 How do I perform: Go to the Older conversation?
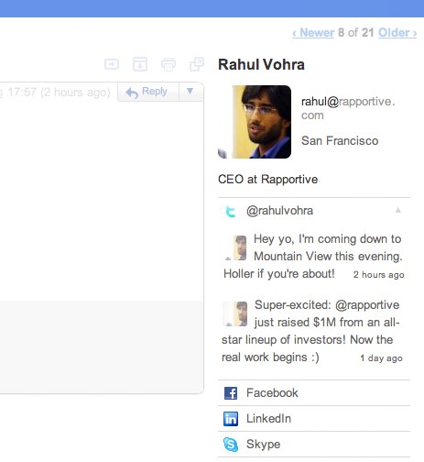click(397, 33)
